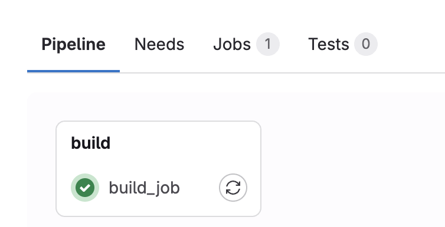Rerun the build job with the retry button

pyautogui.click(x=233, y=188)
